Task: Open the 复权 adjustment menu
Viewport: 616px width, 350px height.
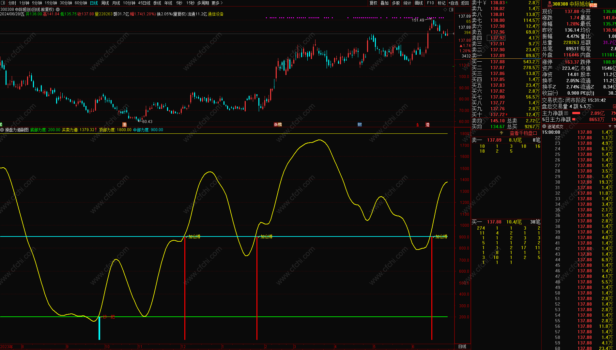Action: click(374, 3)
